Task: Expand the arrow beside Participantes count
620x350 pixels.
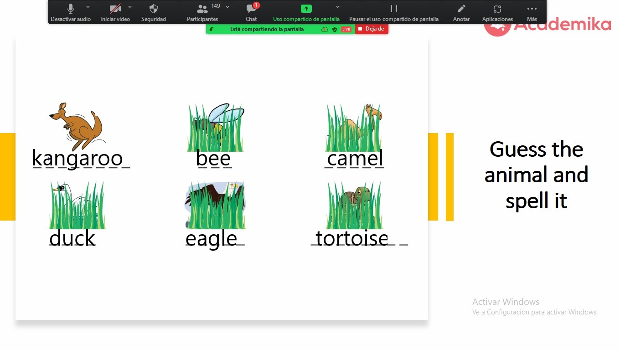Action: 227,7
